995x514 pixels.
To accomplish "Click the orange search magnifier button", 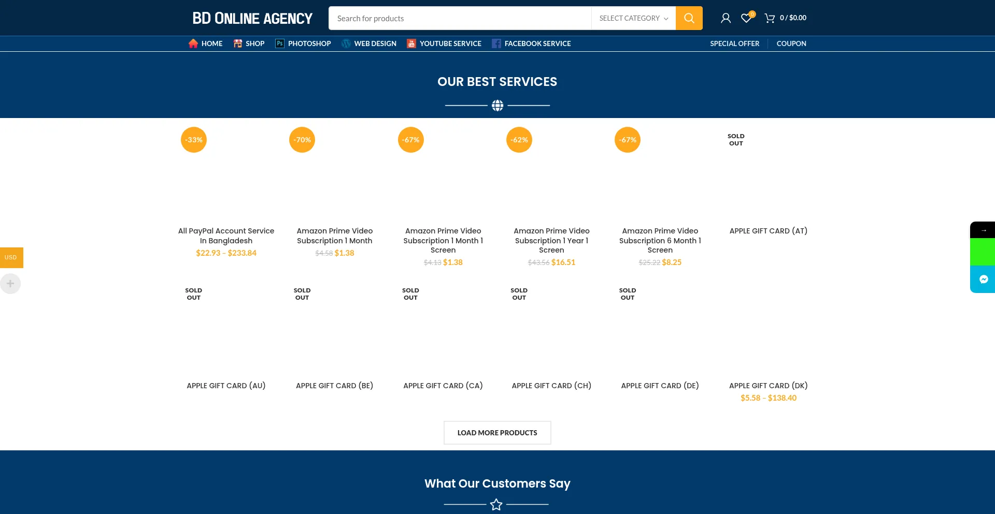I will (689, 18).
